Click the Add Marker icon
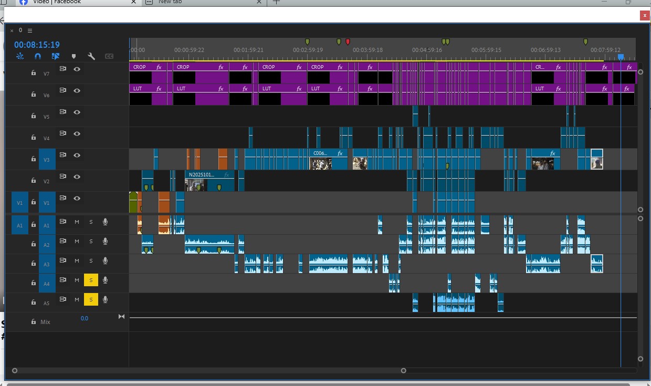 (73, 56)
